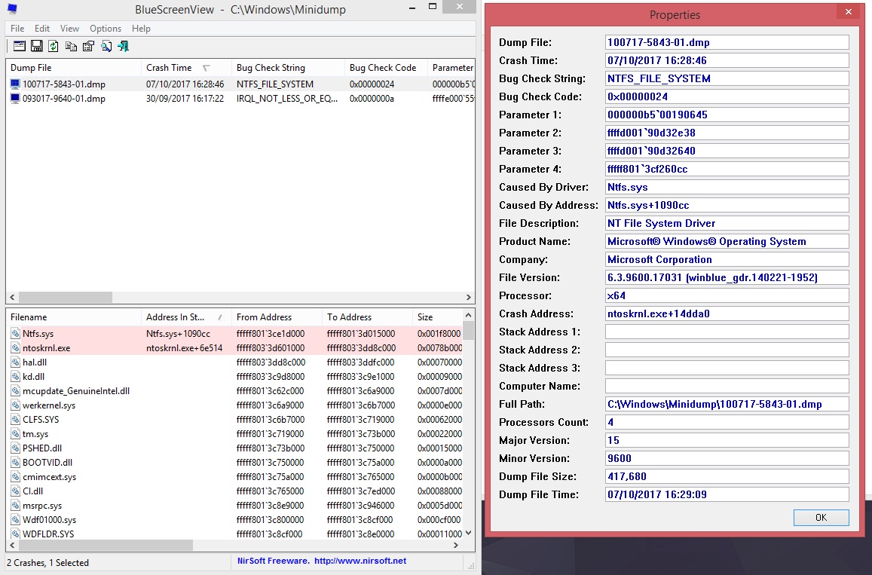Image resolution: width=872 pixels, height=575 pixels.
Task: Click down arrow of driver list scrollbar
Action: [x=468, y=533]
